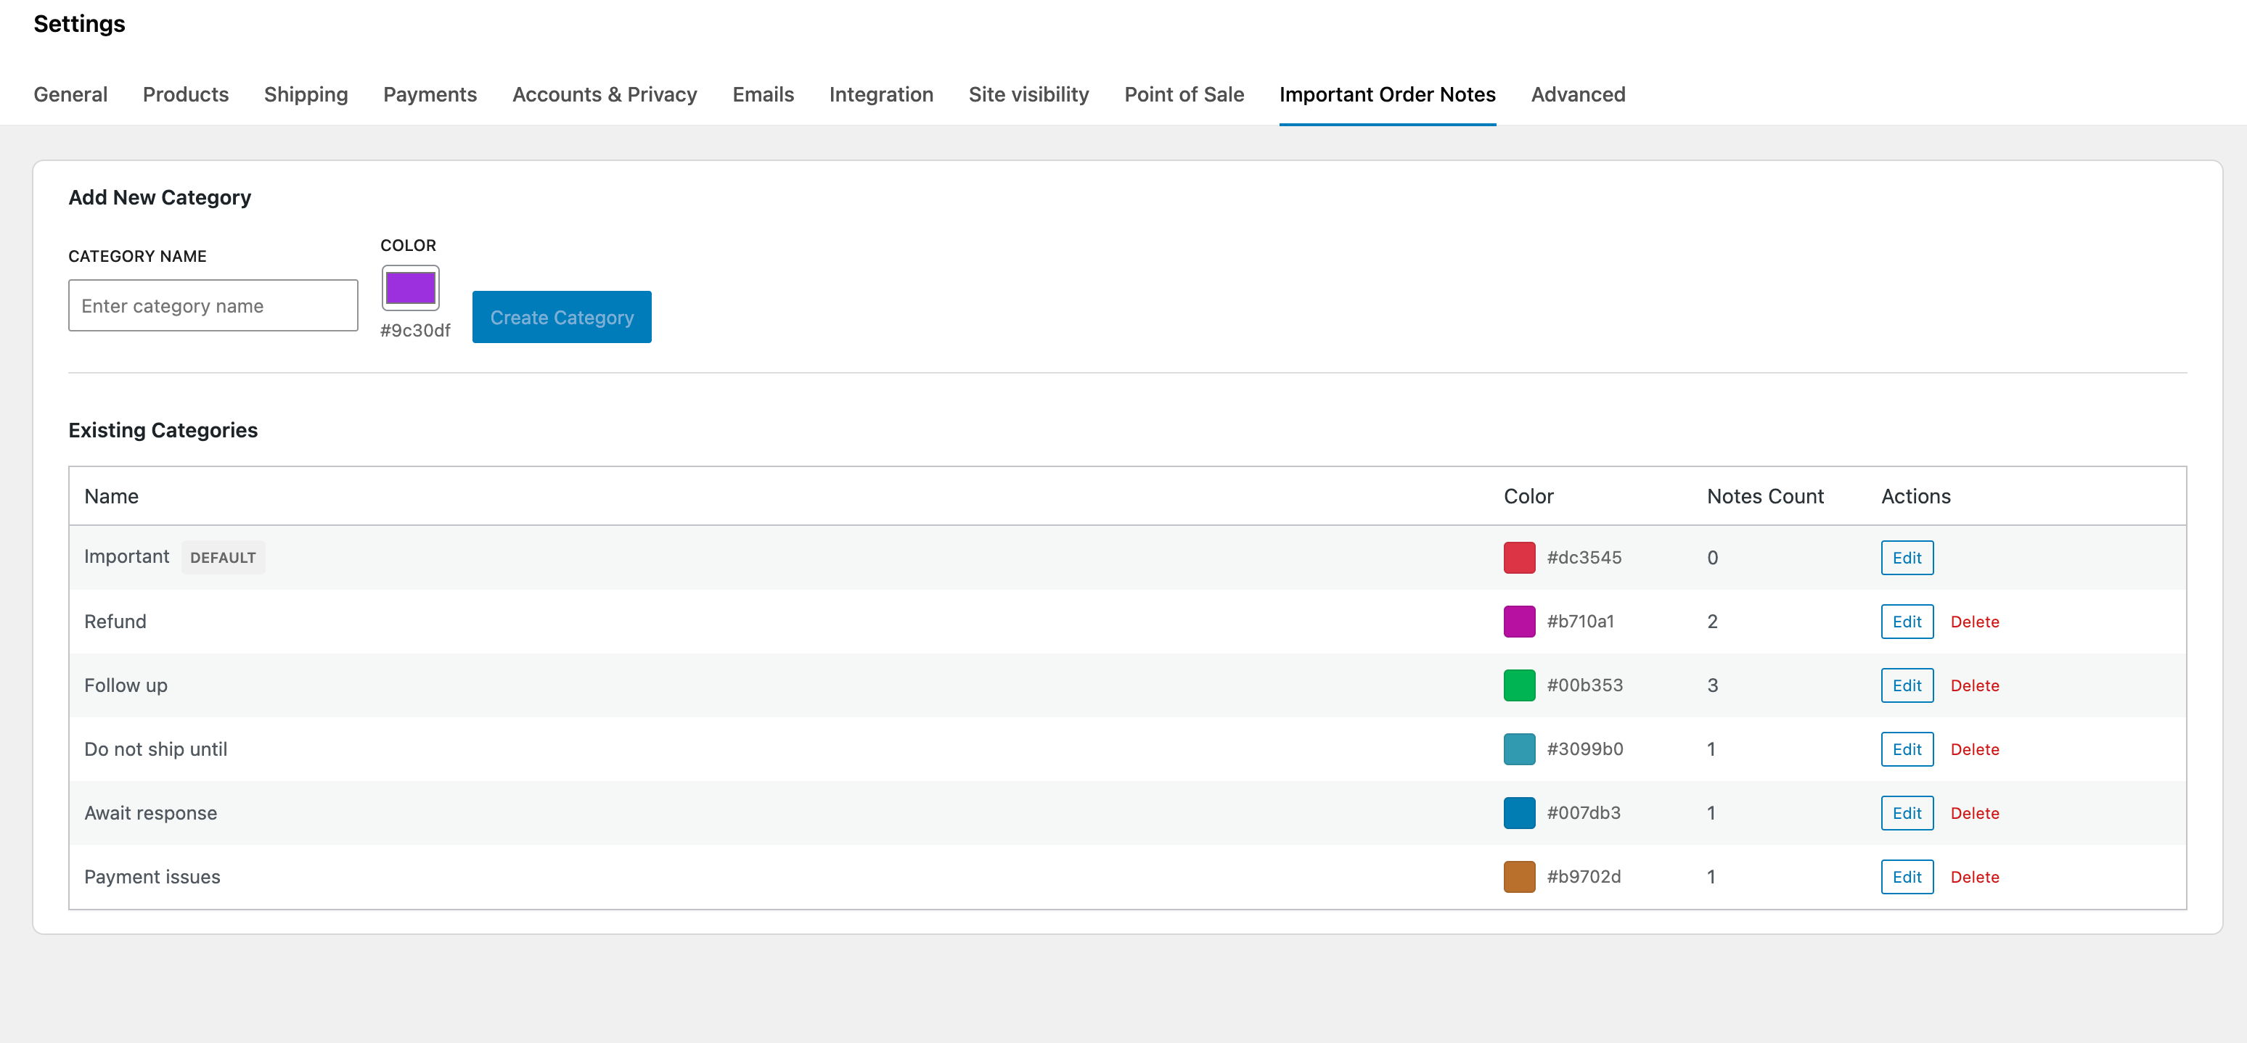Click the green Follow up color swatch
Screen dimensions: 2247x1043
click(1518, 685)
